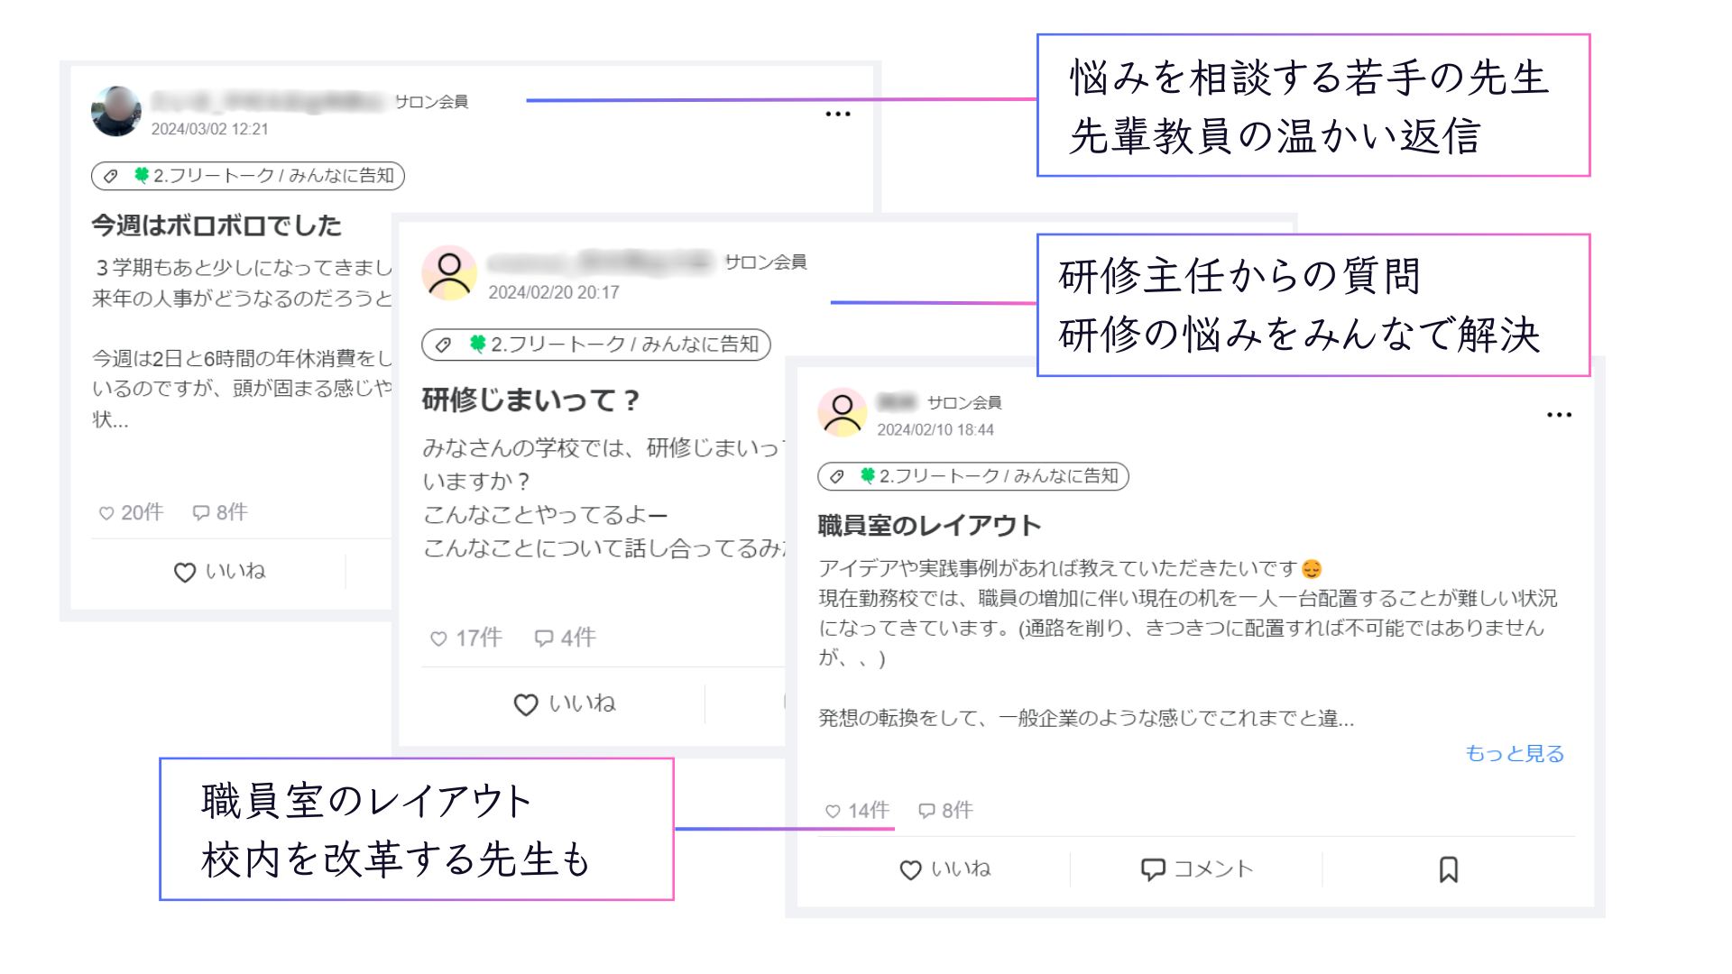1732x974 pixels.
Task: Open three-dot menu on 今週はボロボロでした post
Action: click(837, 115)
